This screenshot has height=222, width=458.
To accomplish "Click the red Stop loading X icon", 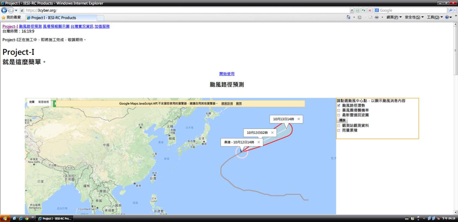I will point(370,10).
